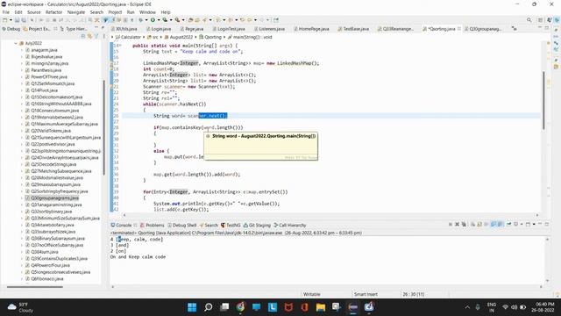The width and height of the screenshot is (561, 316).
Task: Collapse the July2022 package node
Action: tap(16, 43)
